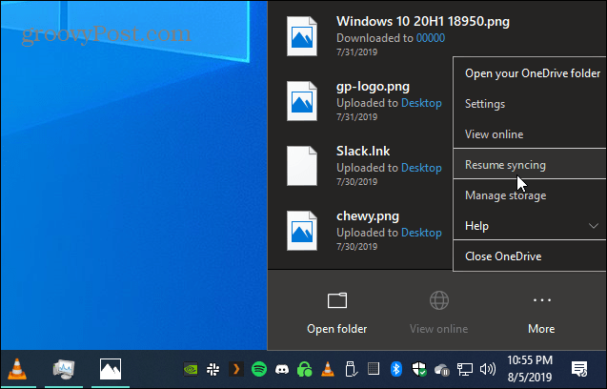Image resolution: width=607 pixels, height=389 pixels.
Task: Click the Discord tray icon
Action: [282, 370]
